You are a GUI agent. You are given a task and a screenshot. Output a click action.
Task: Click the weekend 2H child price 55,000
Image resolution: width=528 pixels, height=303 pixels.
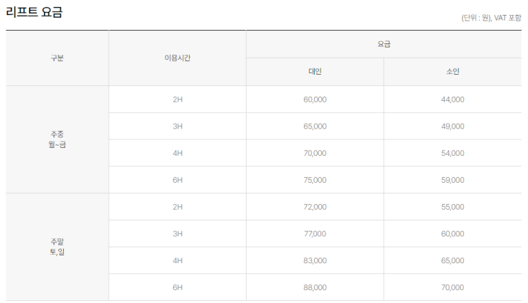point(452,207)
